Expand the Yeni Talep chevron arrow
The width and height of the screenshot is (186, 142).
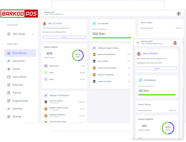(x=33, y=34)
